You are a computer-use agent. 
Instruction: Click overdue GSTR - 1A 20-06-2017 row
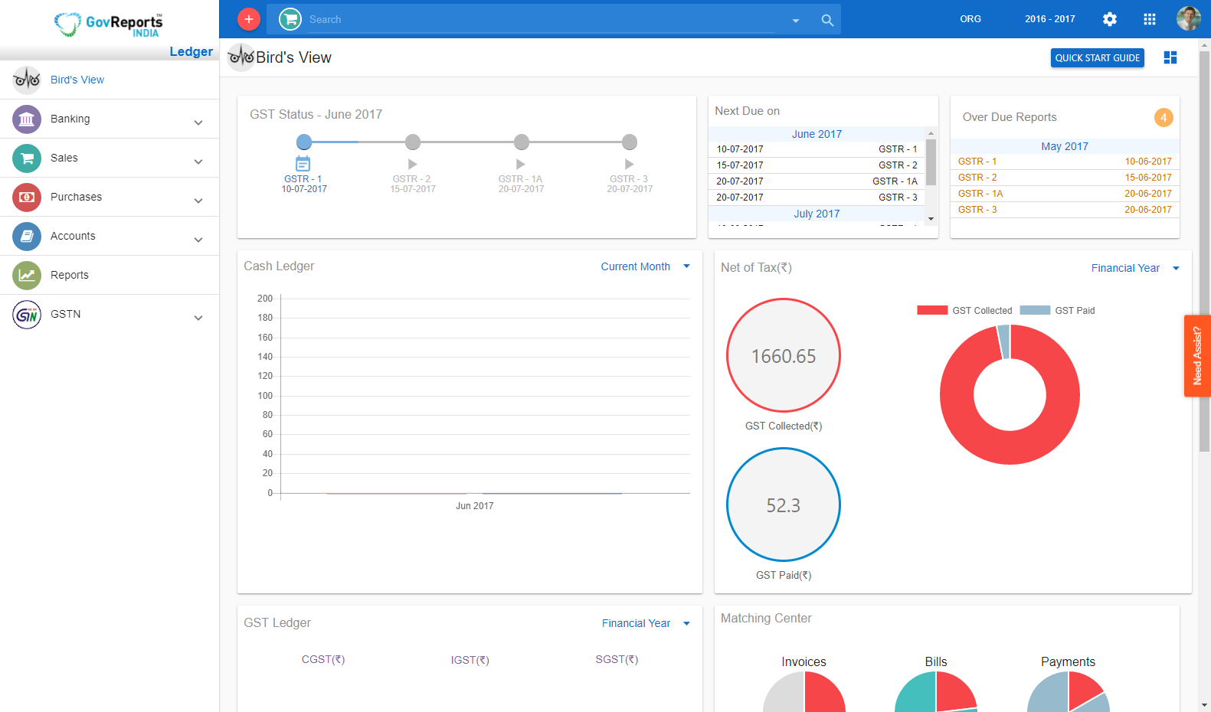coord(1065,194)
